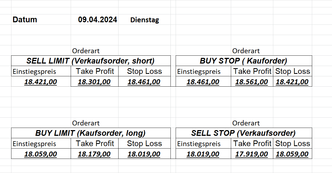The width and height of the screenshot is (332, 173).
Task: Click the BUY LIMIT (Kaufsorder, long) header
Action: (91, 133)
